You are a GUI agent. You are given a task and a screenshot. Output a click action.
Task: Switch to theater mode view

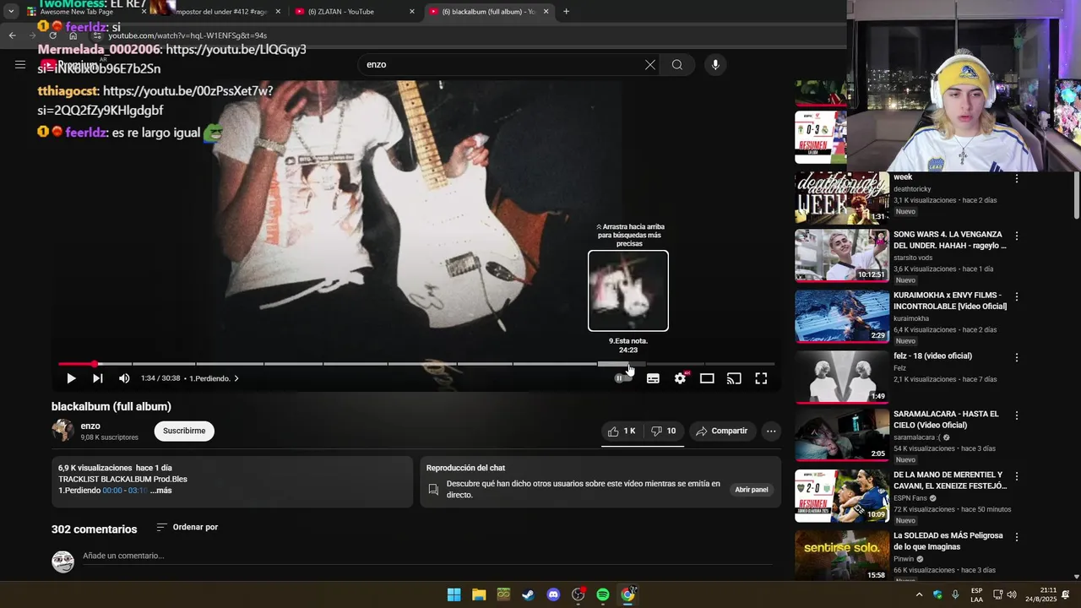[x=707, y=378]
